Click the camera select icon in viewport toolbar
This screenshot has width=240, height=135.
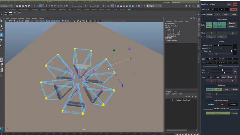(7, 21)
